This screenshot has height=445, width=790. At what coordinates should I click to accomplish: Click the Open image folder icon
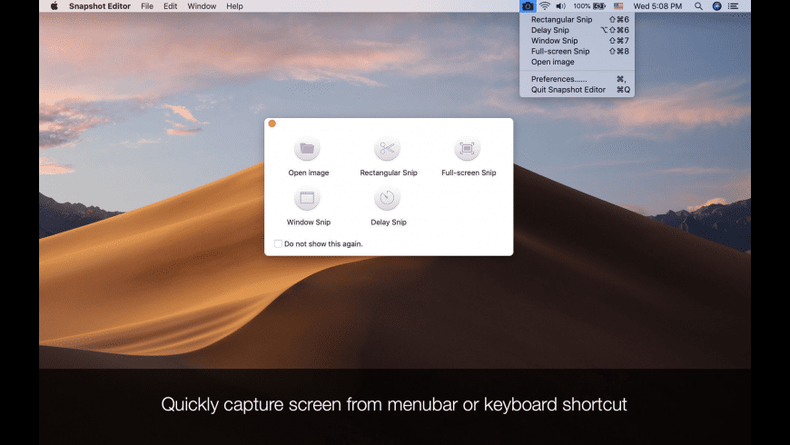click(307, 149)
